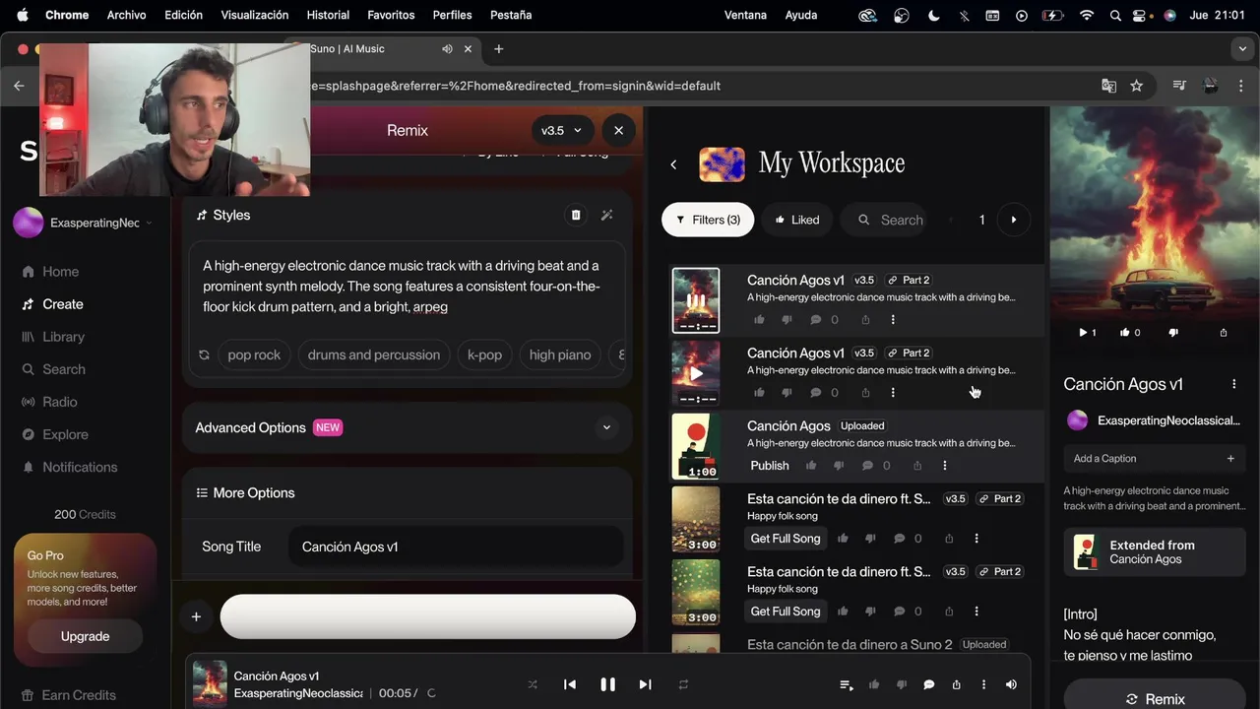Image resolution: width=1260 pixels, height=709 pixels.
Task: Click the plus next to Add a Caption
Action: 1230,458
